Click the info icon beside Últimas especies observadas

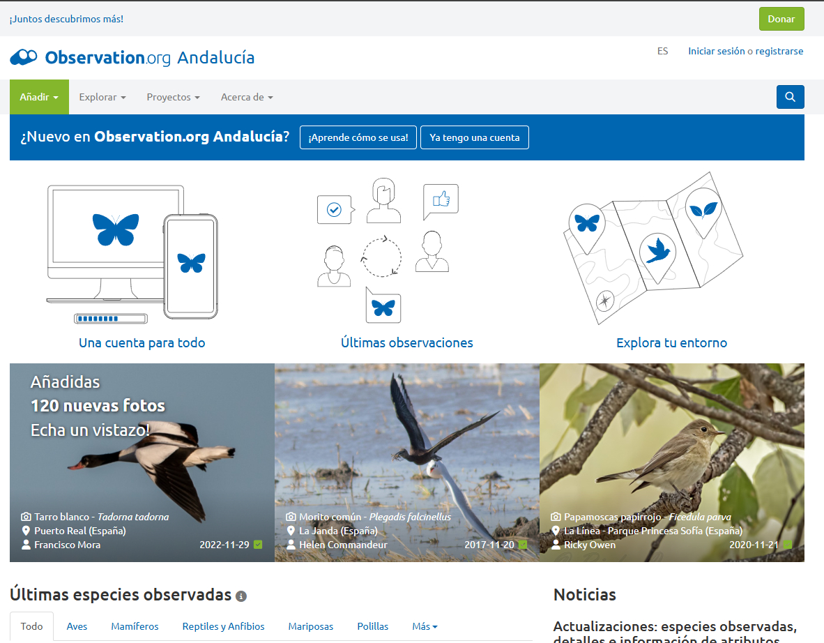241,596
